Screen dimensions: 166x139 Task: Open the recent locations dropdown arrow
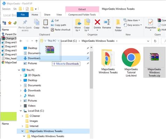pyautogui.click(x=32, y=41)
